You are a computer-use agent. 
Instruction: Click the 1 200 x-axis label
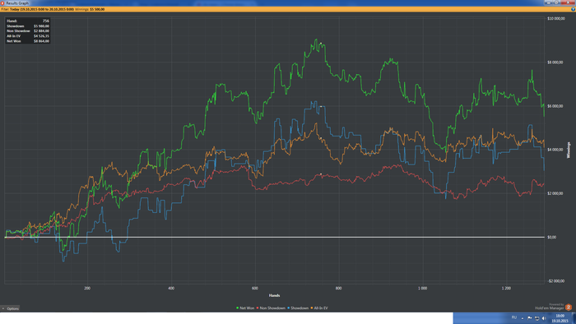coord(506,289)
